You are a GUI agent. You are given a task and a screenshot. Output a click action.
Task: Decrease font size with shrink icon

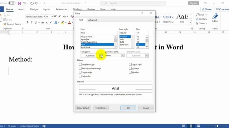tap(60, 16)
